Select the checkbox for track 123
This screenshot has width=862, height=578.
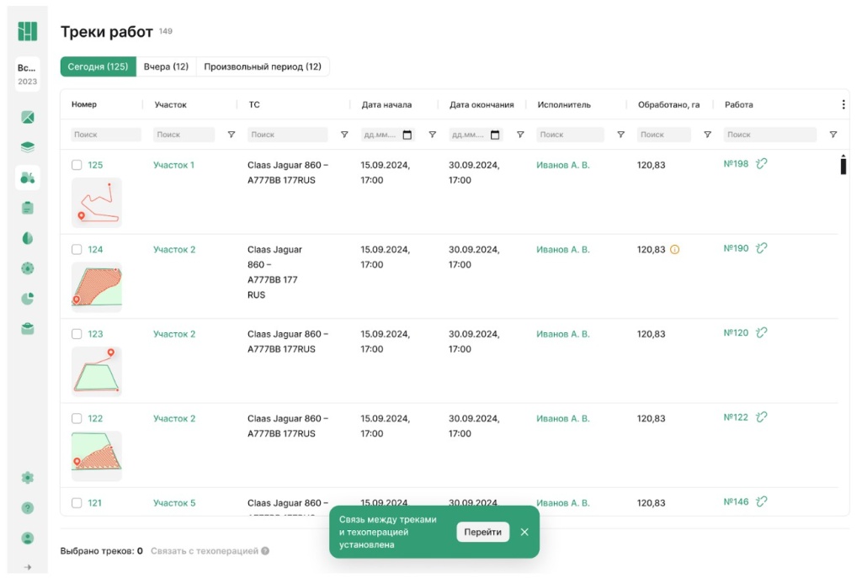click(77, 335)
